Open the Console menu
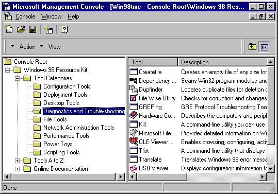Image resolution: width=278 pixels, height=194 pixels. pyautogui.click(x=25, y=16)
